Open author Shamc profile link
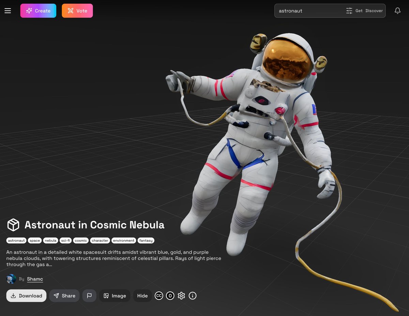The height and width of the screenshot is (316, 409). tap(35, 279)
